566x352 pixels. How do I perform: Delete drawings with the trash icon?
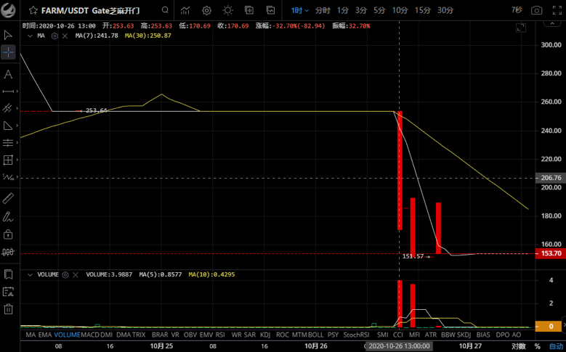point(8,309)
